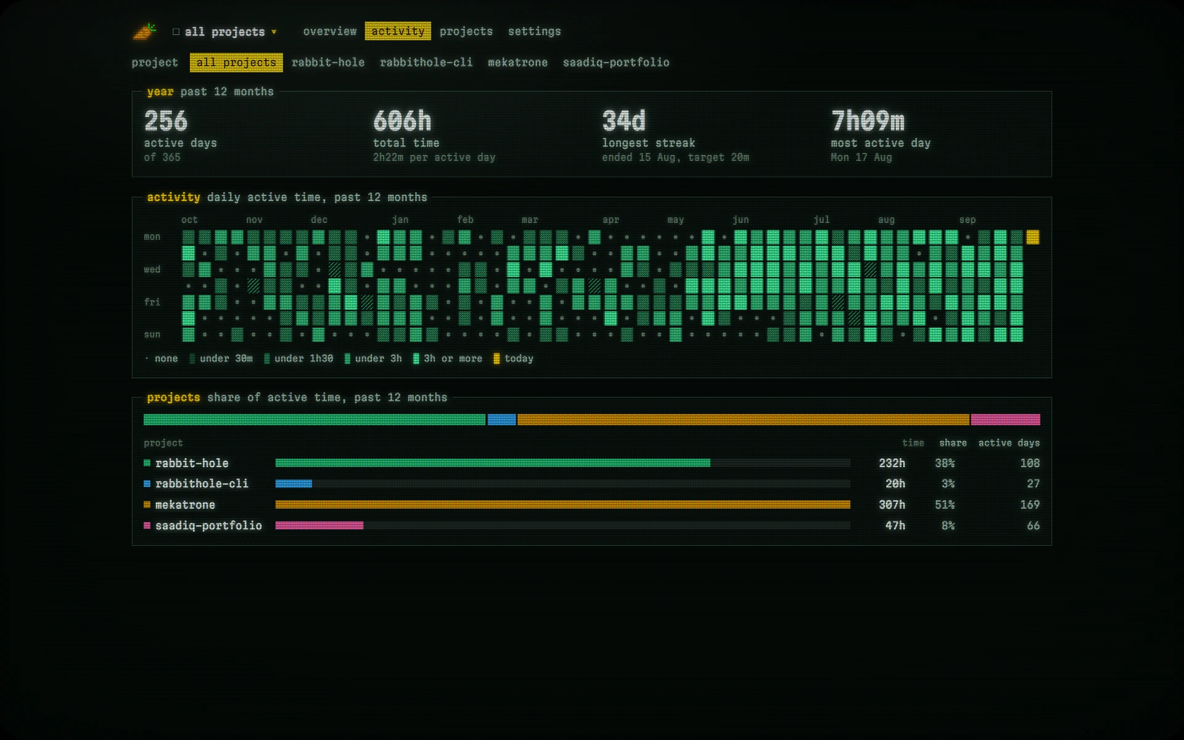Click the 'today' legend swatch
The height and width of the screenshot is (740, 1184).
[x=496, y=359]
